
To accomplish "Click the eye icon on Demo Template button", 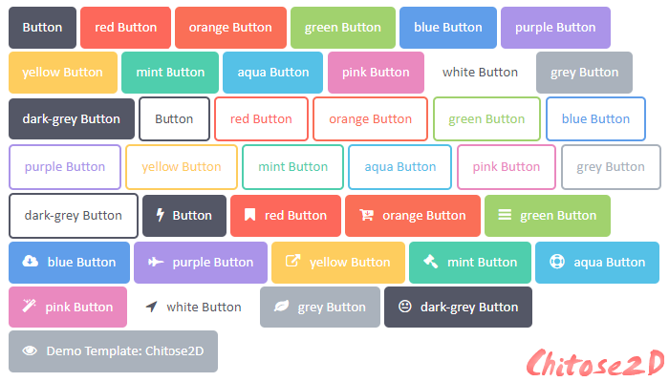I will coord(30,350).
